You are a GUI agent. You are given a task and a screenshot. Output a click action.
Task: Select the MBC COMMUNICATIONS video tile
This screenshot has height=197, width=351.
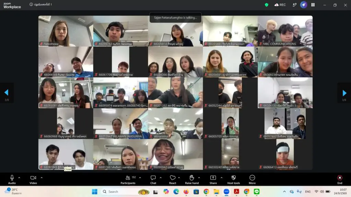coord(285,31)
